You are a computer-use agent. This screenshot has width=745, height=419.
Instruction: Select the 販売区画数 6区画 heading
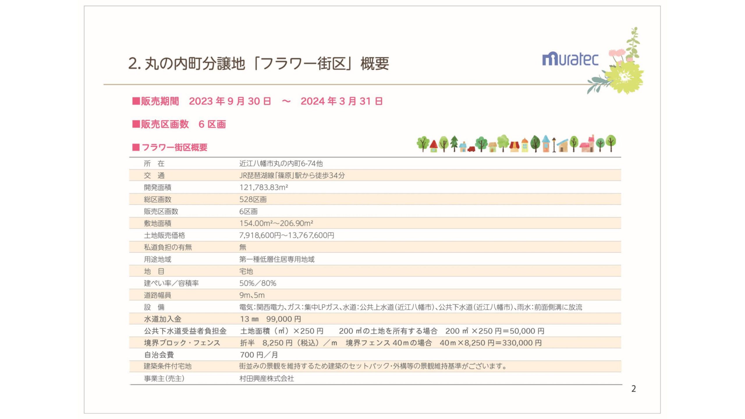point(179,124)
